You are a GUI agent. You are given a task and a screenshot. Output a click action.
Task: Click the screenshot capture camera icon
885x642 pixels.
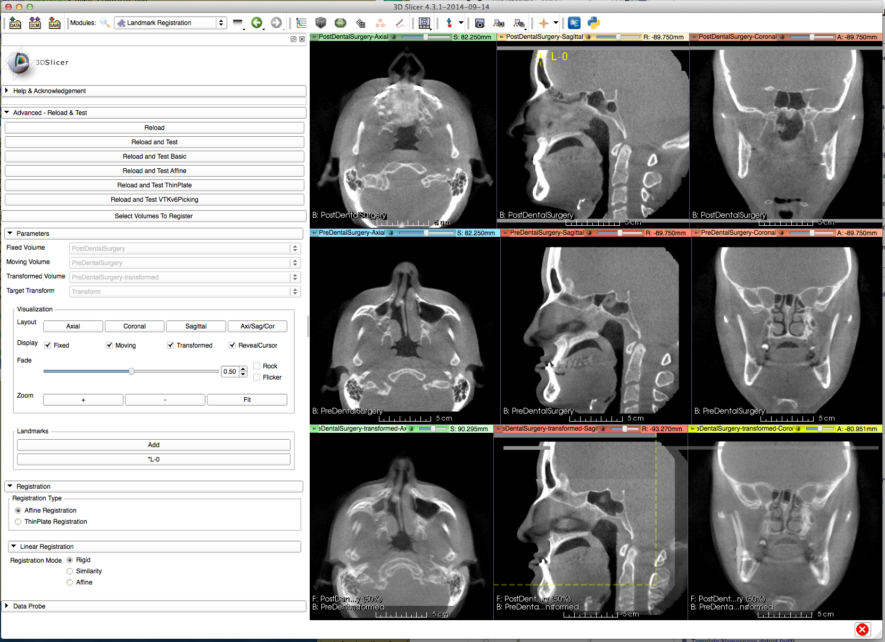(479, 23)
